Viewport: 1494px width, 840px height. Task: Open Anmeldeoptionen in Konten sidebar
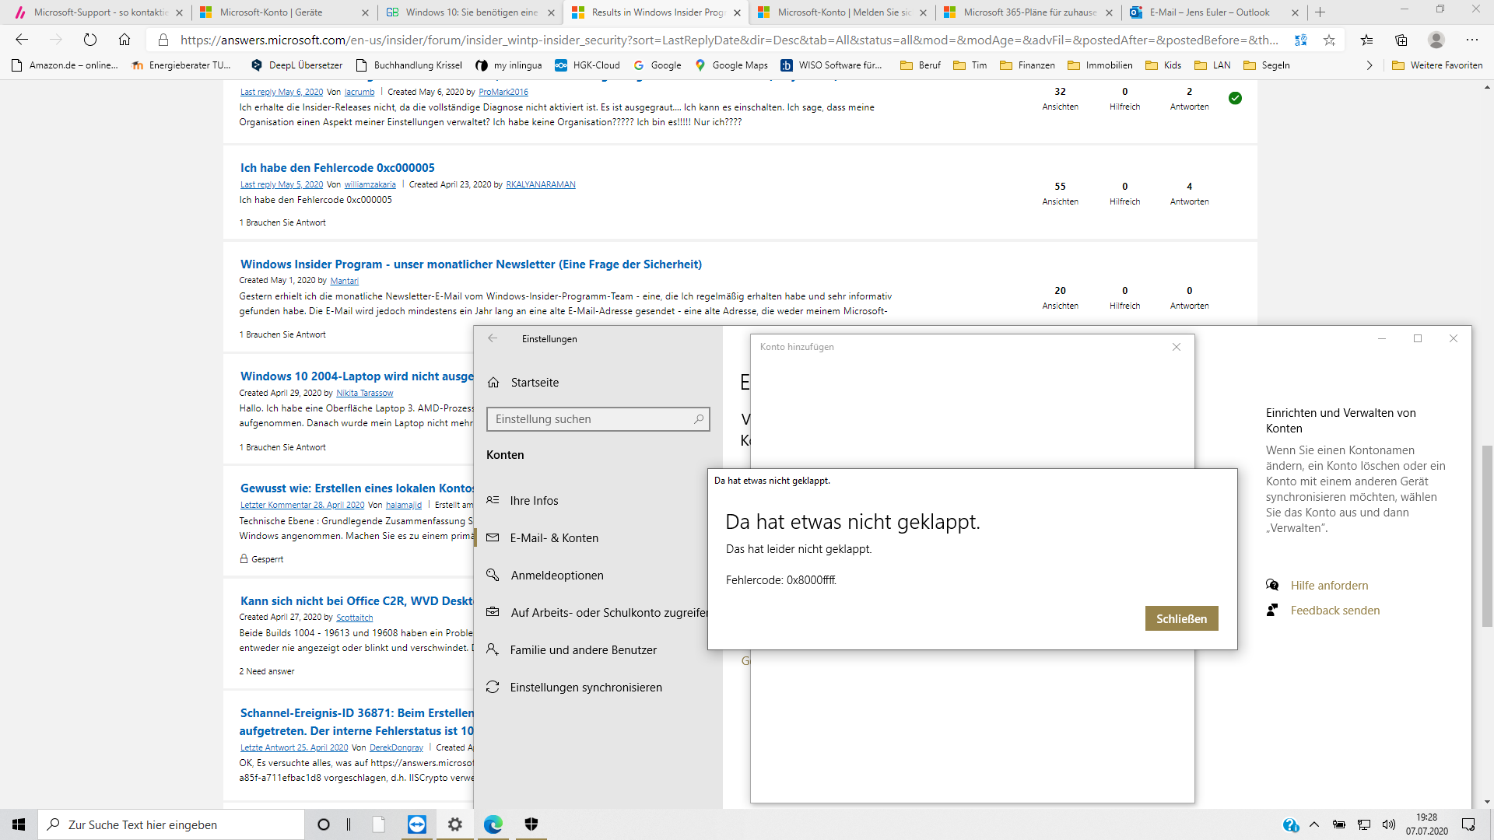coord(557,575)
